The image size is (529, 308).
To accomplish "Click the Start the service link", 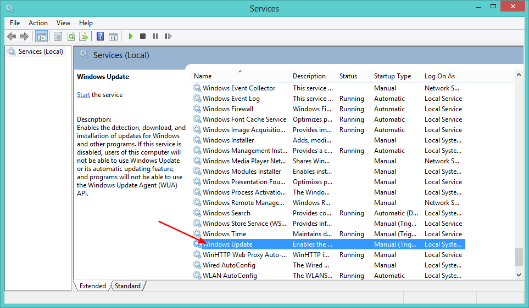I will tap(83, 95).
